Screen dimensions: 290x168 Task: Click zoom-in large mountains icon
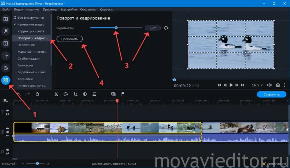48,164
